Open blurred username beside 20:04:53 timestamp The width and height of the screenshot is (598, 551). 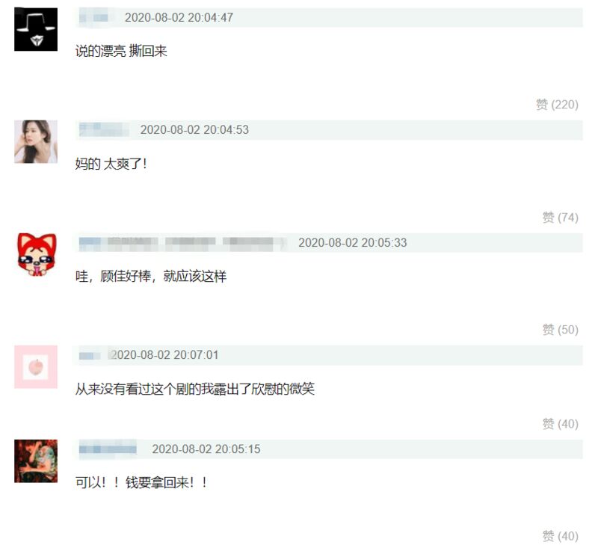(x=104, y=129)
